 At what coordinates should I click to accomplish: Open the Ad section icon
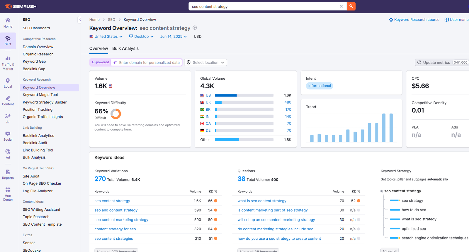[x=8, y=154]
